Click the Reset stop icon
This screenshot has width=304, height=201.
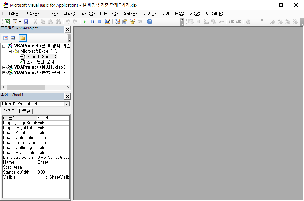click(100, 22)
